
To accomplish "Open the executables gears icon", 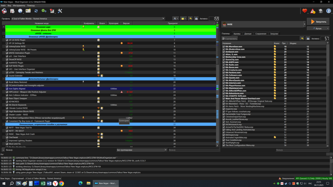I will (44, 11).
